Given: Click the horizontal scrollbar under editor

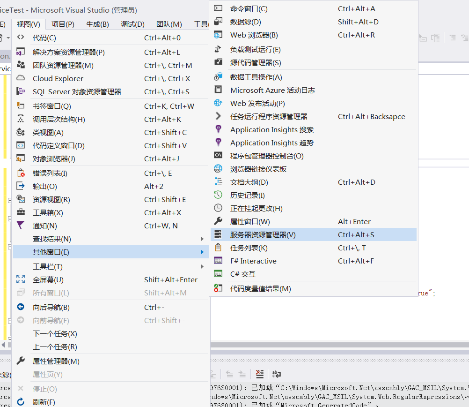Looking at the screenshot, I should pyautogui.click(x=339, y=345).
